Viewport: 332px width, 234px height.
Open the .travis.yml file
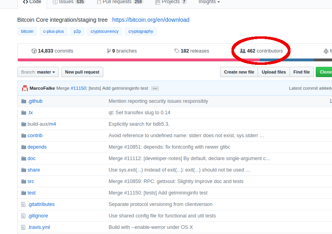coord(39,227)
